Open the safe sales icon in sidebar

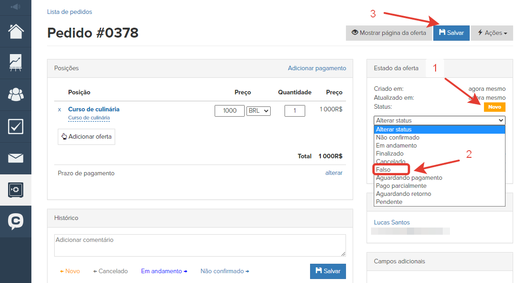click(16, 190)
